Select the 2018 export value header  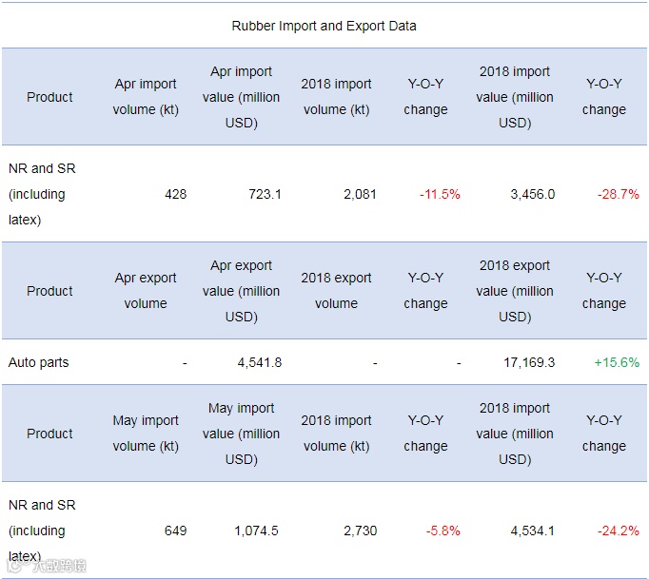(x=515, y=291)
